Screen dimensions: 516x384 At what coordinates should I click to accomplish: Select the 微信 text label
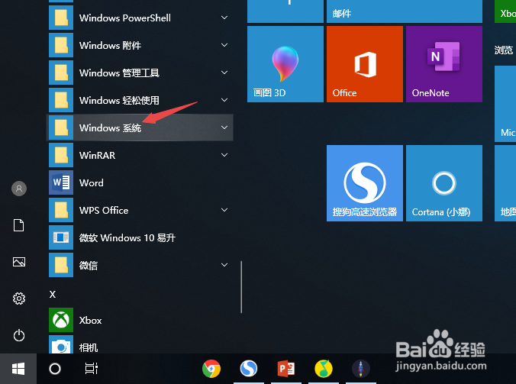coord(89,265)
